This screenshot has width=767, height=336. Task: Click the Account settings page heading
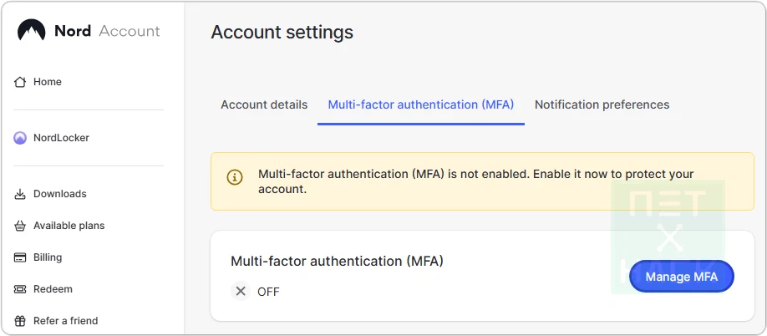(x=282, y=33)
